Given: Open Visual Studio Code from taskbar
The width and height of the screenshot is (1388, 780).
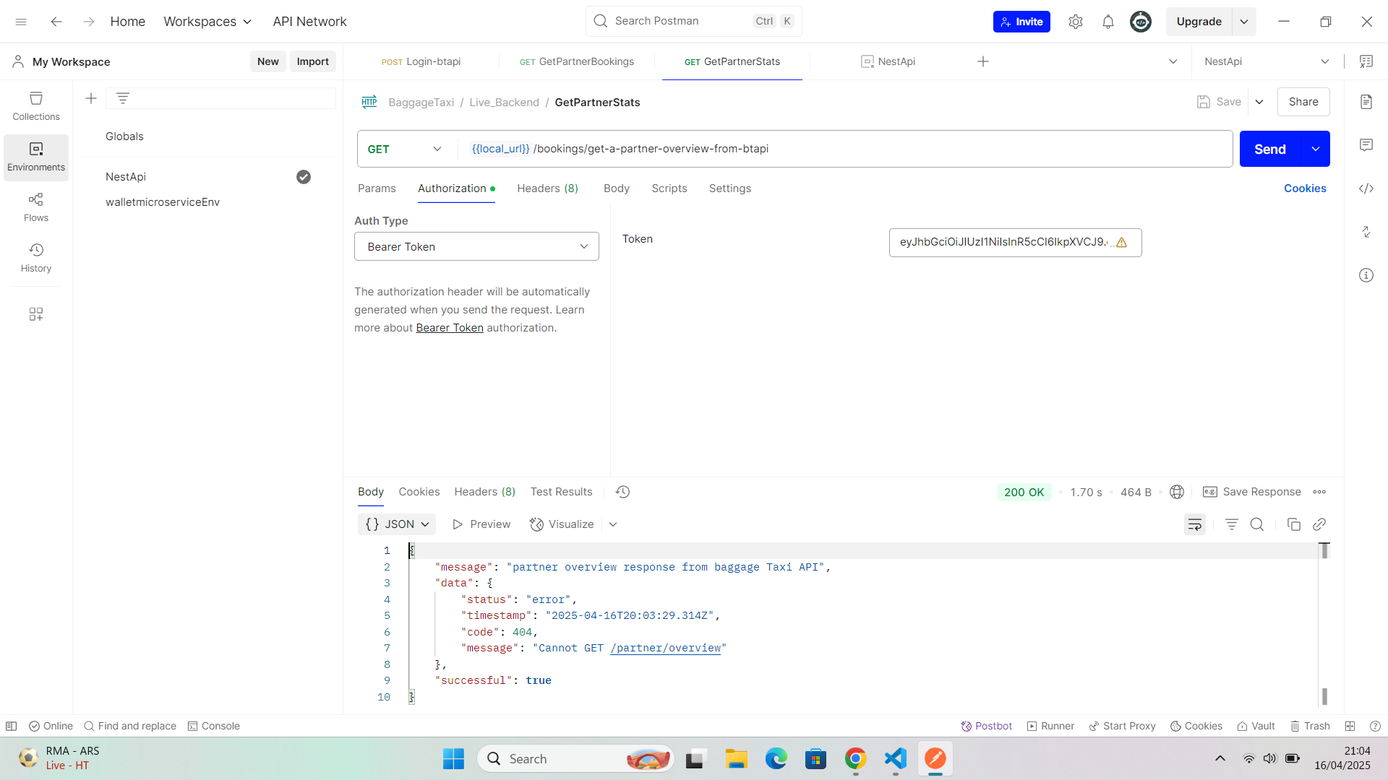Looking at the screenshot, I should point(896,758).
